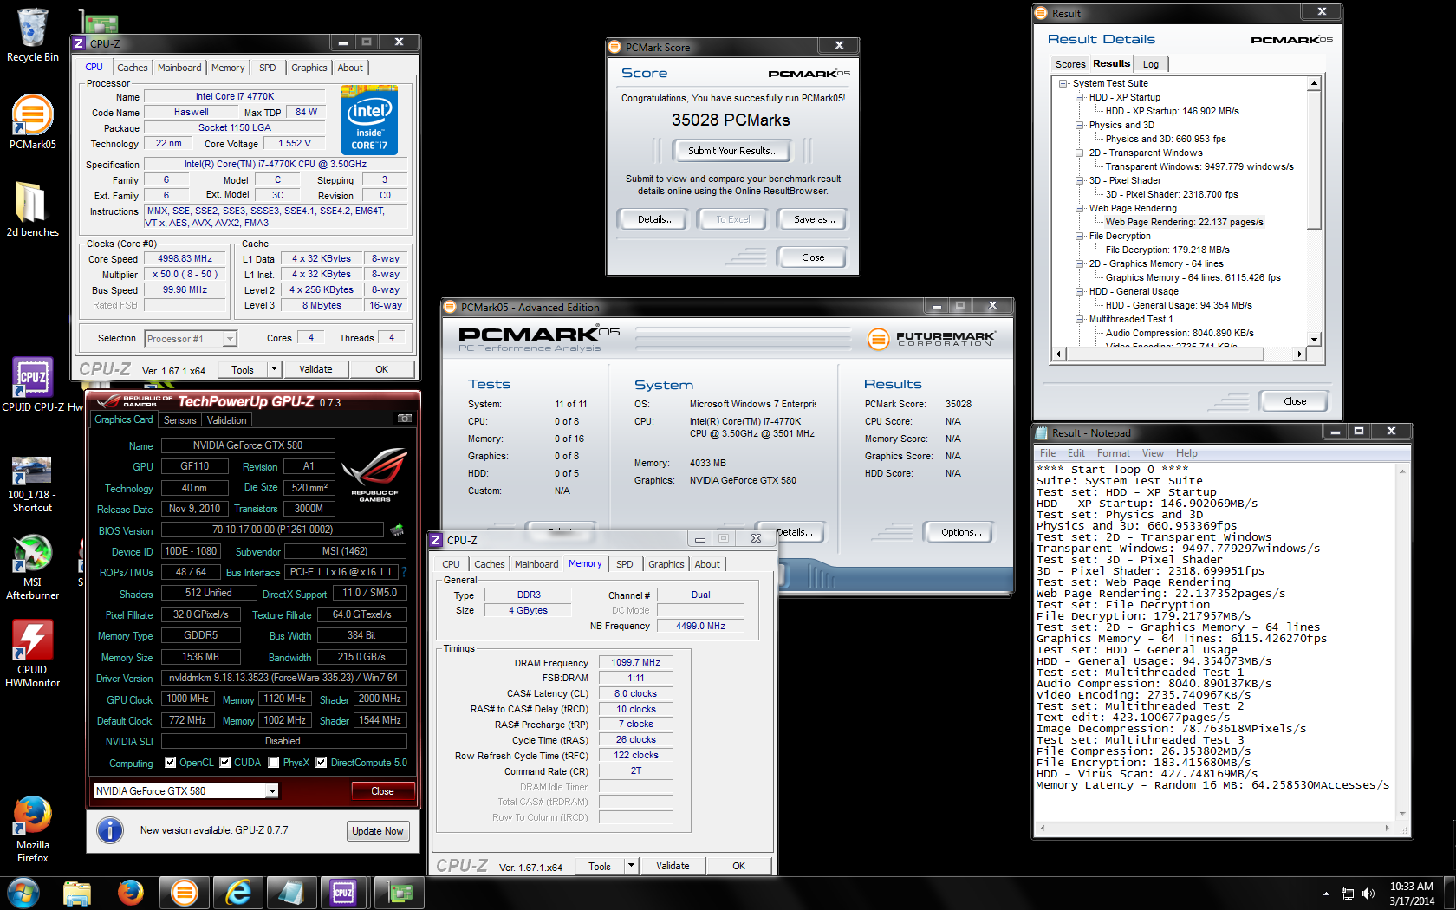This screenshot has width=1456, height=910.
Task: Open the Graphics tab in top CPU-Z window
Action: (309, 68)
